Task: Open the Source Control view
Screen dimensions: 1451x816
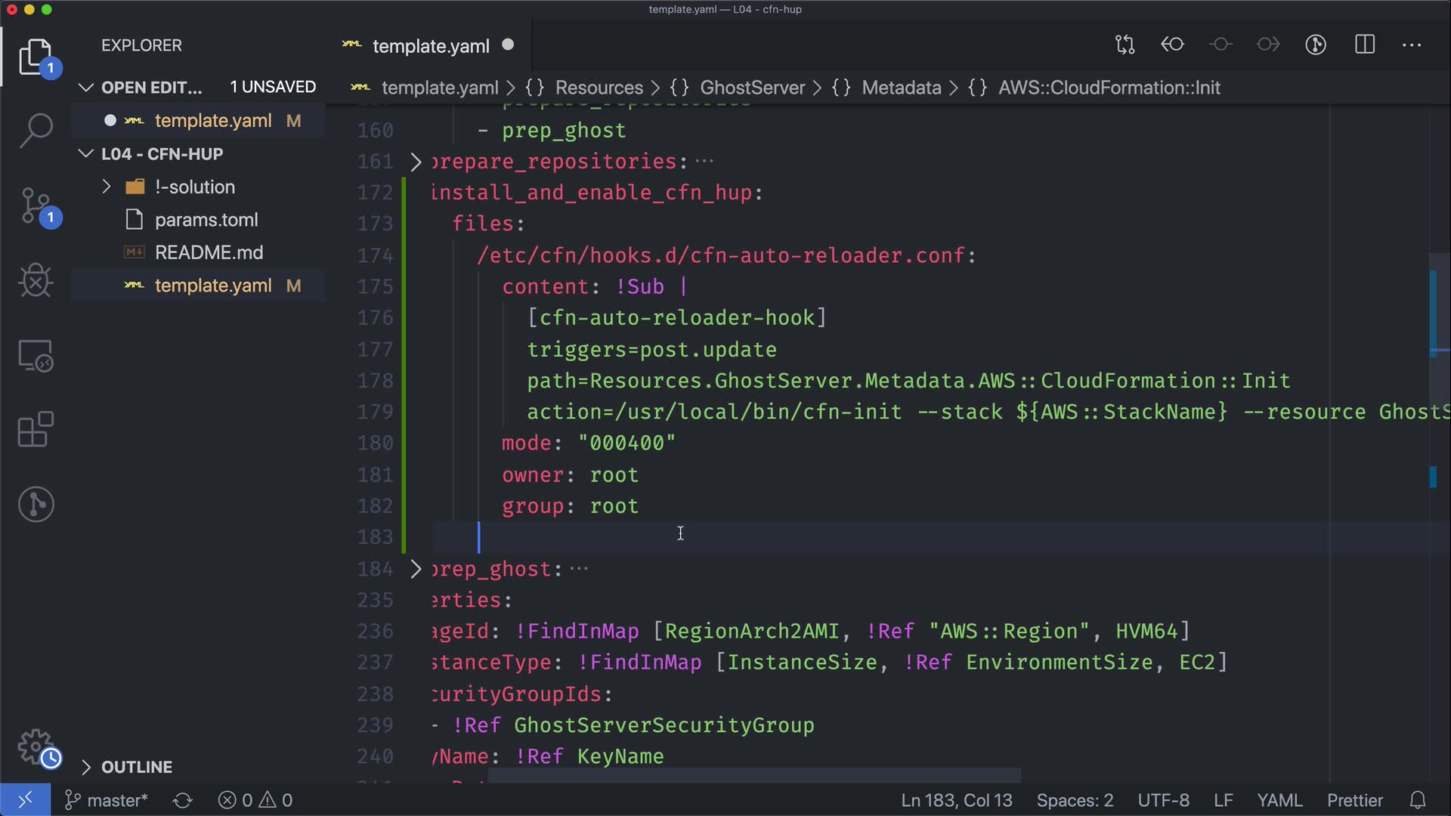Action: (x=36, y=206)
